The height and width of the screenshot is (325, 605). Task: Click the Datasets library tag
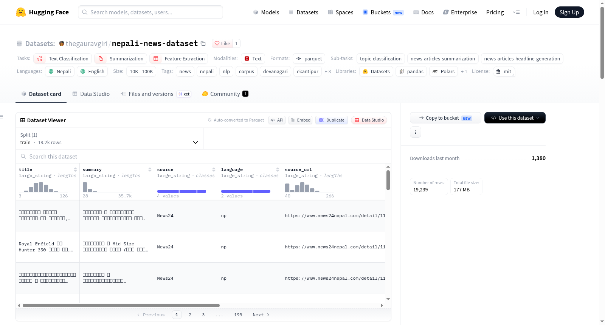coord(376,71)
